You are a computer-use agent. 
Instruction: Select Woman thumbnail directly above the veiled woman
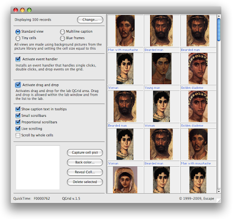click(x=125, y=144)
